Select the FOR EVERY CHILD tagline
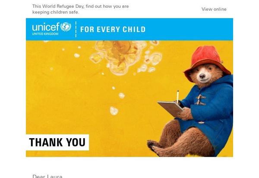259x178 pixels. 113,29
